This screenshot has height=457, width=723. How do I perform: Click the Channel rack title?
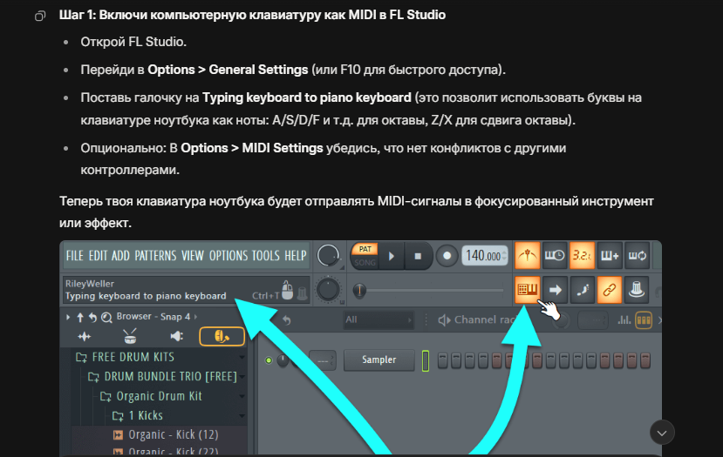pos(485,319)
